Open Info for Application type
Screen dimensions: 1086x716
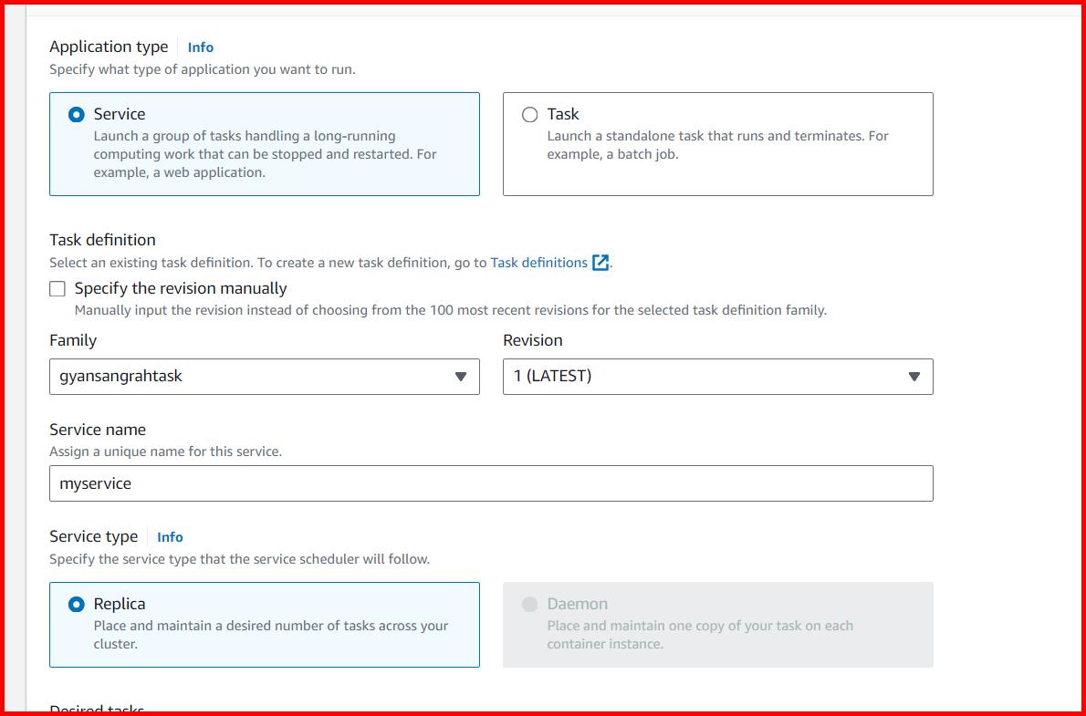200,47
